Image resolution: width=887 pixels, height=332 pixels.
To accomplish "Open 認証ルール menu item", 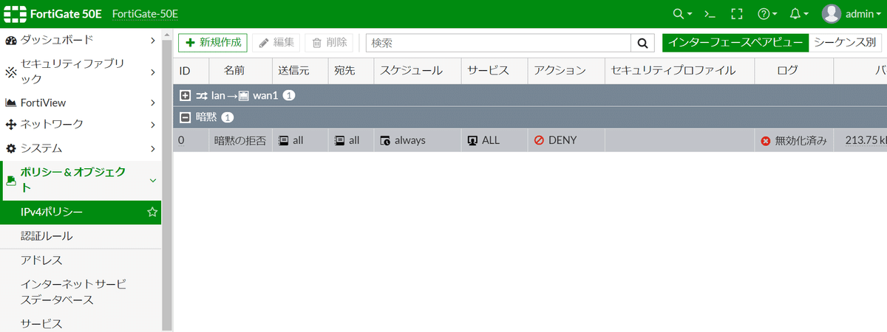I will coord(81,236).
